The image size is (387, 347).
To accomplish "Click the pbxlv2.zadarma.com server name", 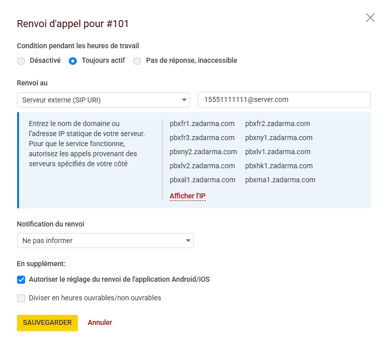I will click(x=202, y=166).
